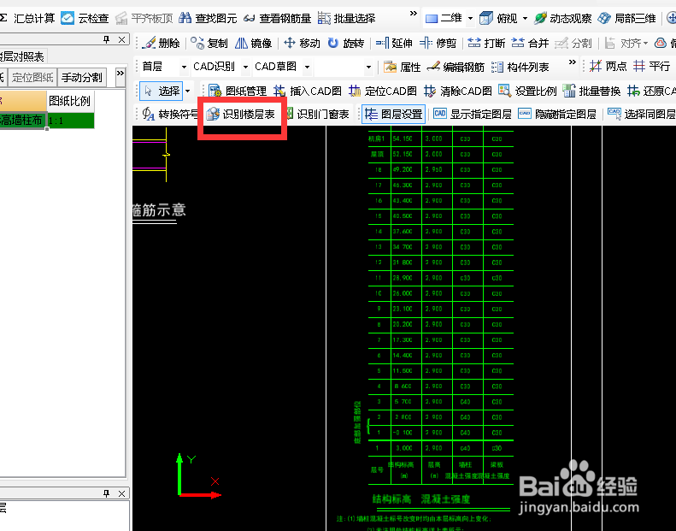The image size is (676, 531).
Task: Open 图纸管理 drawing management
Action: pyautogui.click(x=238, y=91)
